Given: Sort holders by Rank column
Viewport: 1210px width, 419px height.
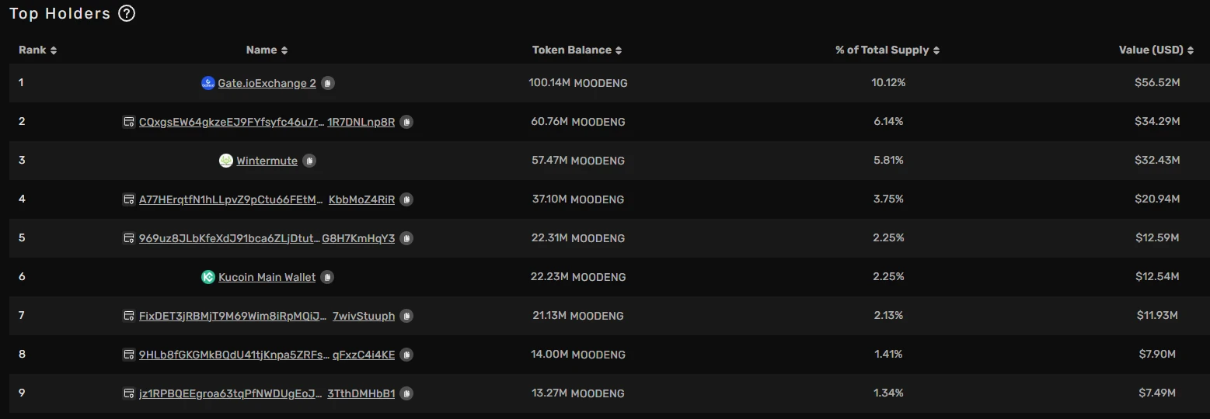Looking at the screenshot, I should [x=37, y=50].
